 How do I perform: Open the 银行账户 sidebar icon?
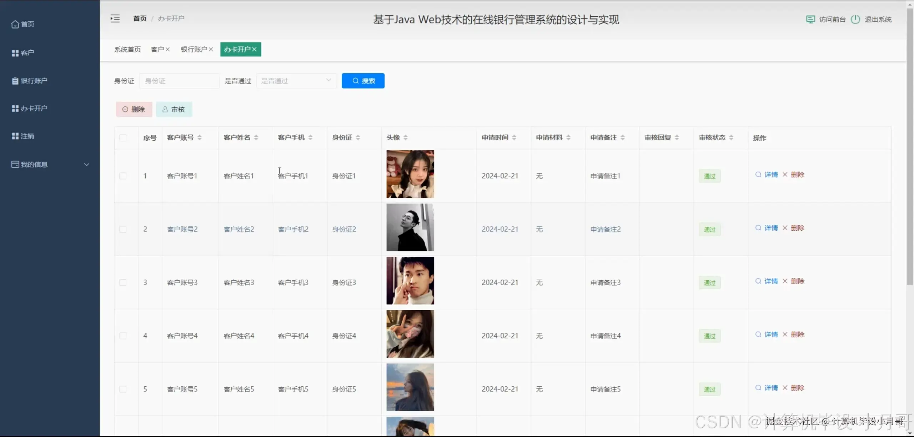[15, 80]
